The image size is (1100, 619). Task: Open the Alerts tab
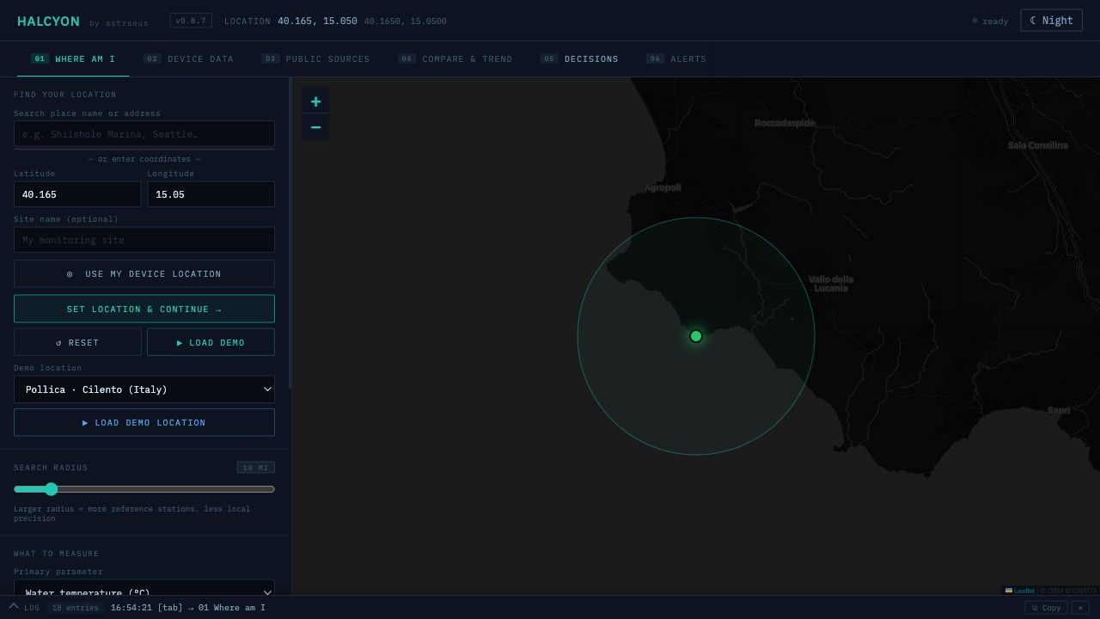676,59
